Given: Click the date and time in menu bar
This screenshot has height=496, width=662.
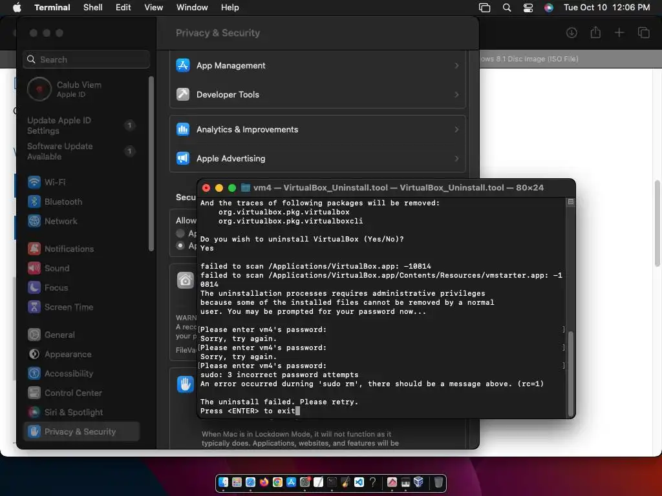Looking at the screenshot, I should pos(606,7).
